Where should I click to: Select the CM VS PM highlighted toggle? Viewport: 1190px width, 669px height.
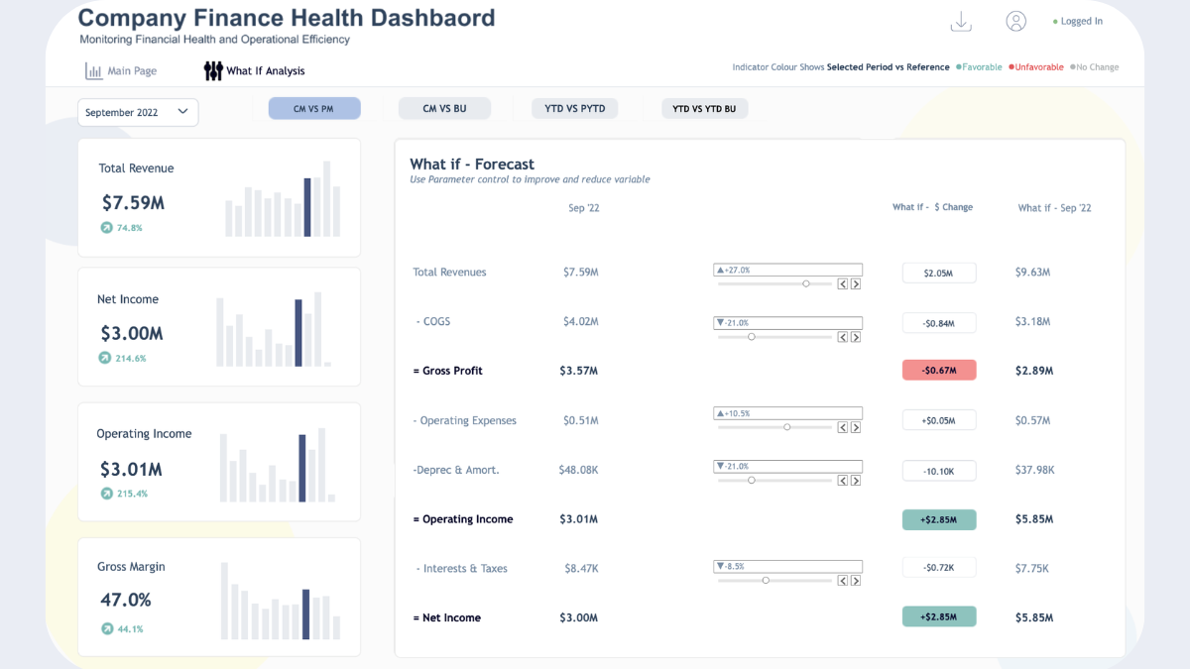tap(314, 108)
